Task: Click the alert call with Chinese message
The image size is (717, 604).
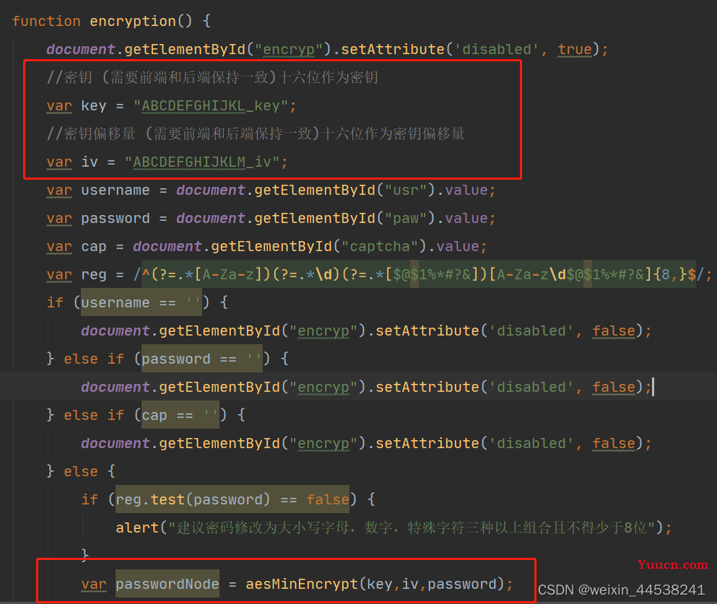Action: coord(394,528)
